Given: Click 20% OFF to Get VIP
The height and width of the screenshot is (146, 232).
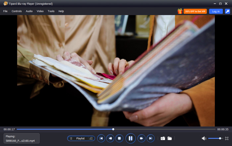Looking at the screenshot, I should pos(196,11).
